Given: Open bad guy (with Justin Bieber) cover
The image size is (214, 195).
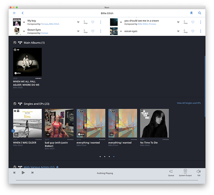Looking at the screenshot, I should [59, 123].
